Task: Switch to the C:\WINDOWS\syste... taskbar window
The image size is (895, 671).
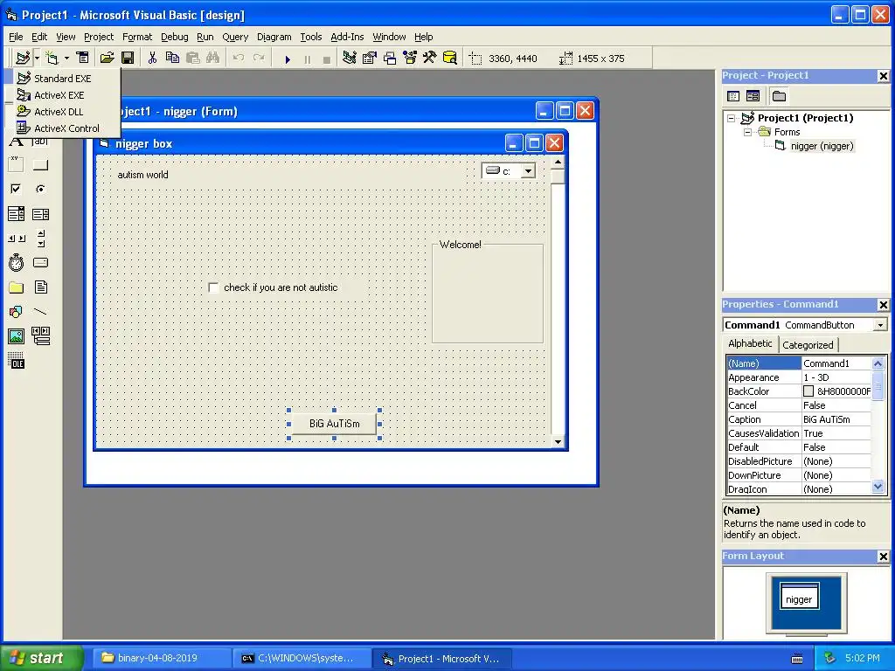Action: click(302, 658)
